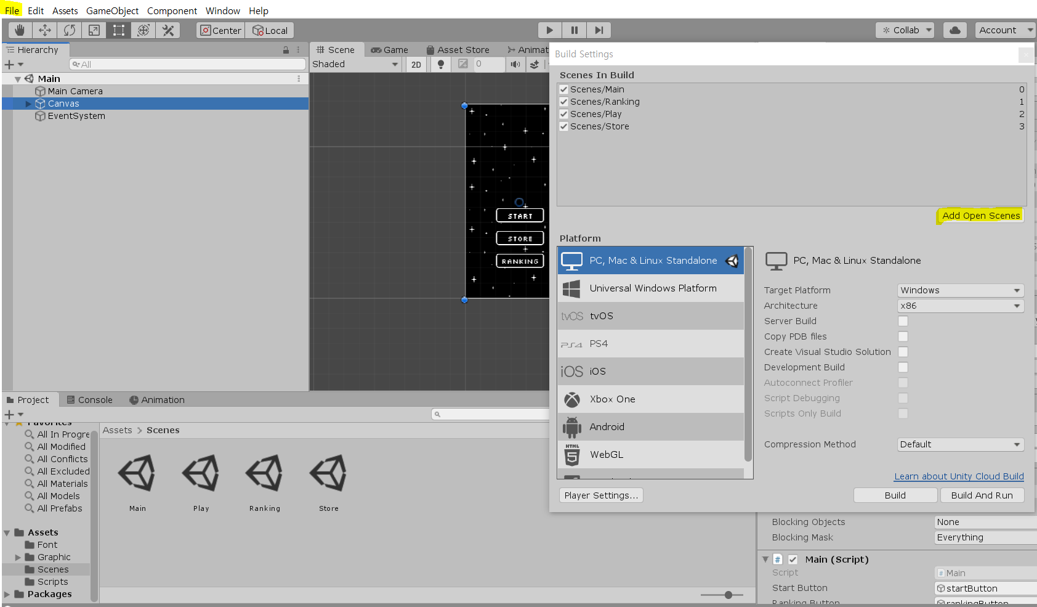Screen dimensions: 1037x607
Task: Open Unity cloud services
Action: click(x=955, y=30)
